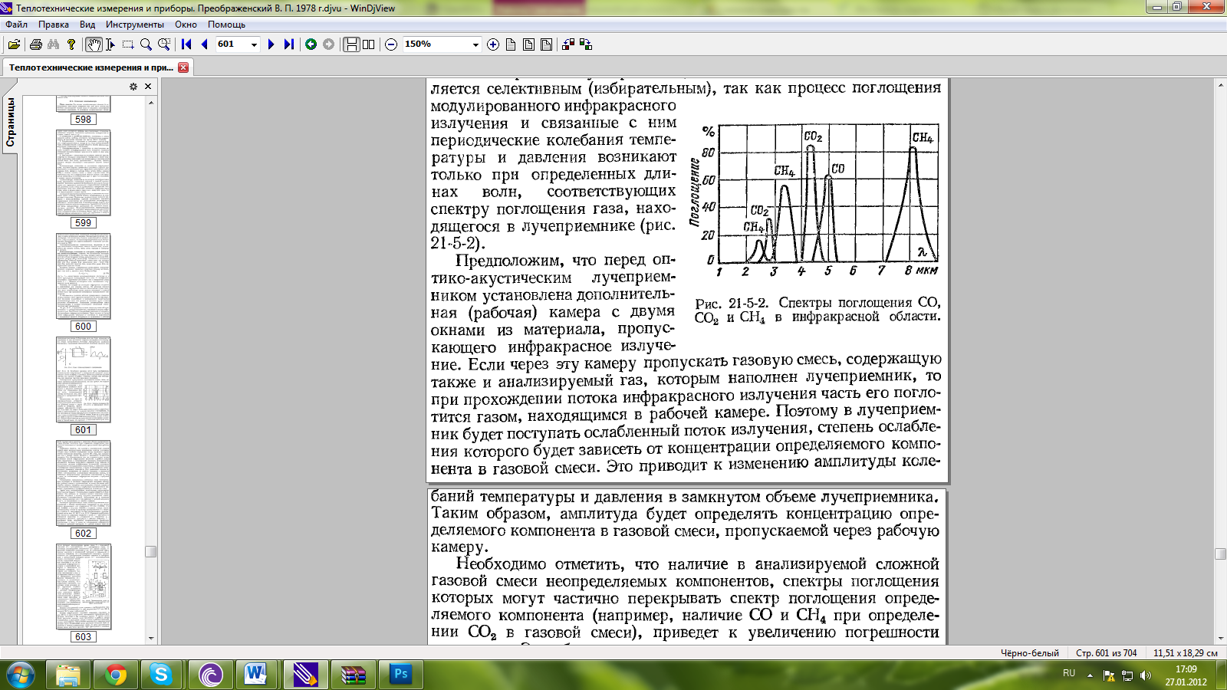Click the greyed forward navigation arrow

[329, 44]
